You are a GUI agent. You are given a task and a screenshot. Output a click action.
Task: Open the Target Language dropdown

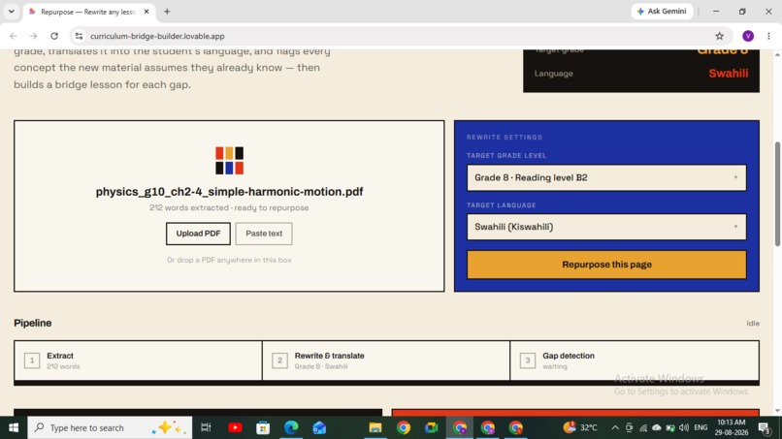pyautogui.click(x=606, y=227)
